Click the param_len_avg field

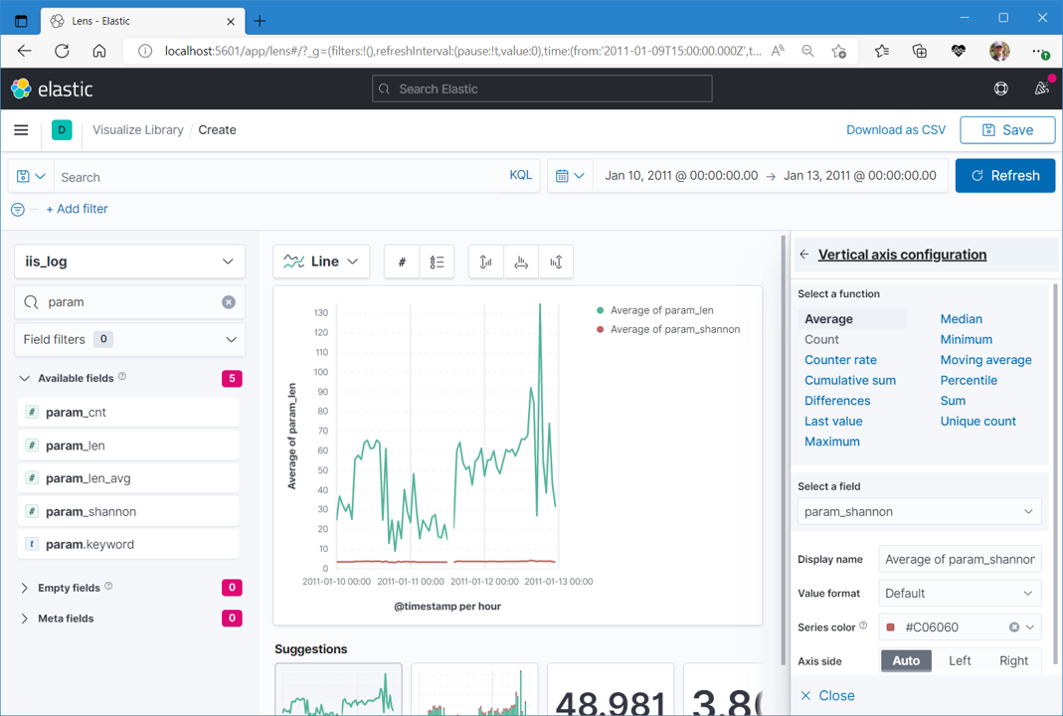pos(129,478)
